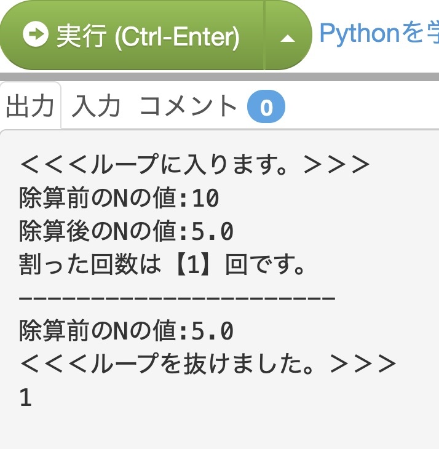This screenshot has width=439, height=449.
Task: Click the <<<ループを抜けました。>>> output line
Action: click(x=208, y=364)
